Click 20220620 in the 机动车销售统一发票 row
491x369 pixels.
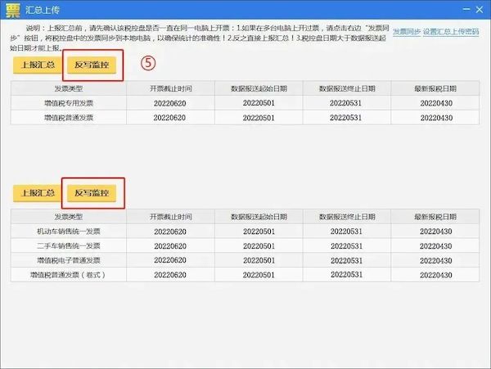pyautogui.click(x=170, y=232)
